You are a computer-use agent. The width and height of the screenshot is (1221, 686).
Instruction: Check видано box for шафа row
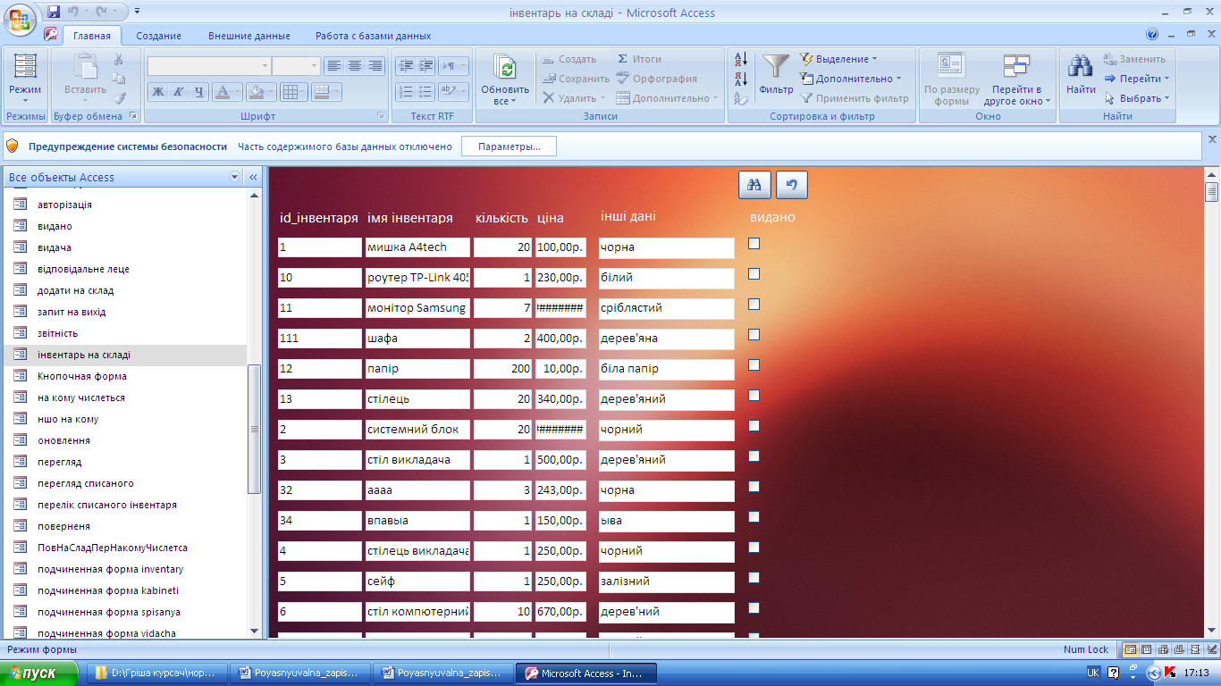754,334
